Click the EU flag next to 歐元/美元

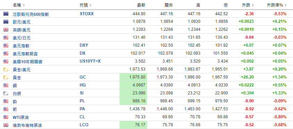(x=6, y=22)
